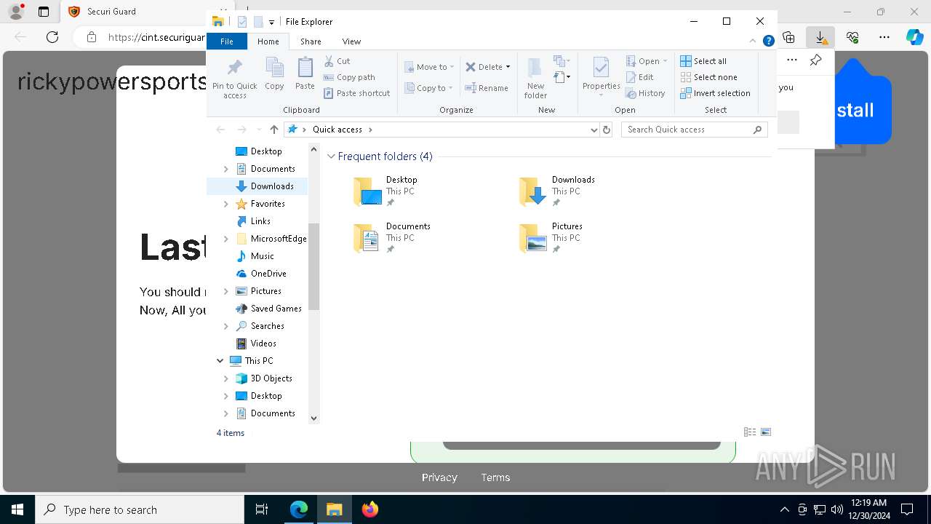931x524 pixels.
Task: Refresh the Quick access address bar
Action: 607,130
